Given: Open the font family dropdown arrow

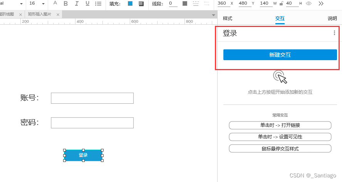Looking at the screenshot, I should [x=22, y=4].
